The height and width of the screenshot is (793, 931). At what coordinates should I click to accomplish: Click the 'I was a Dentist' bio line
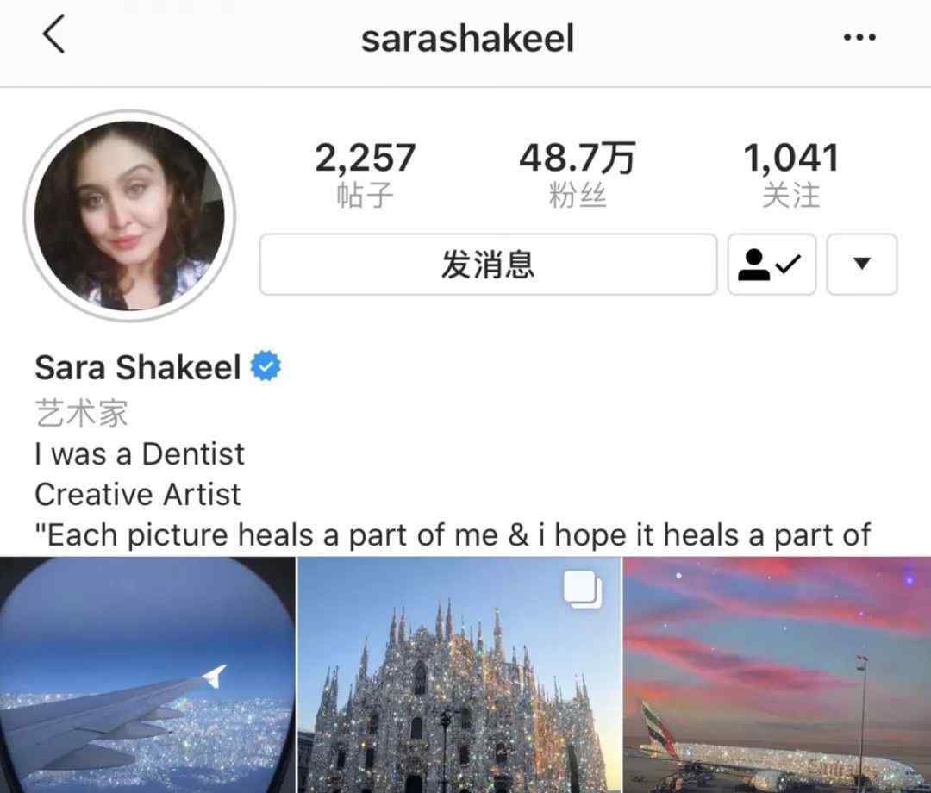point(139,454)
